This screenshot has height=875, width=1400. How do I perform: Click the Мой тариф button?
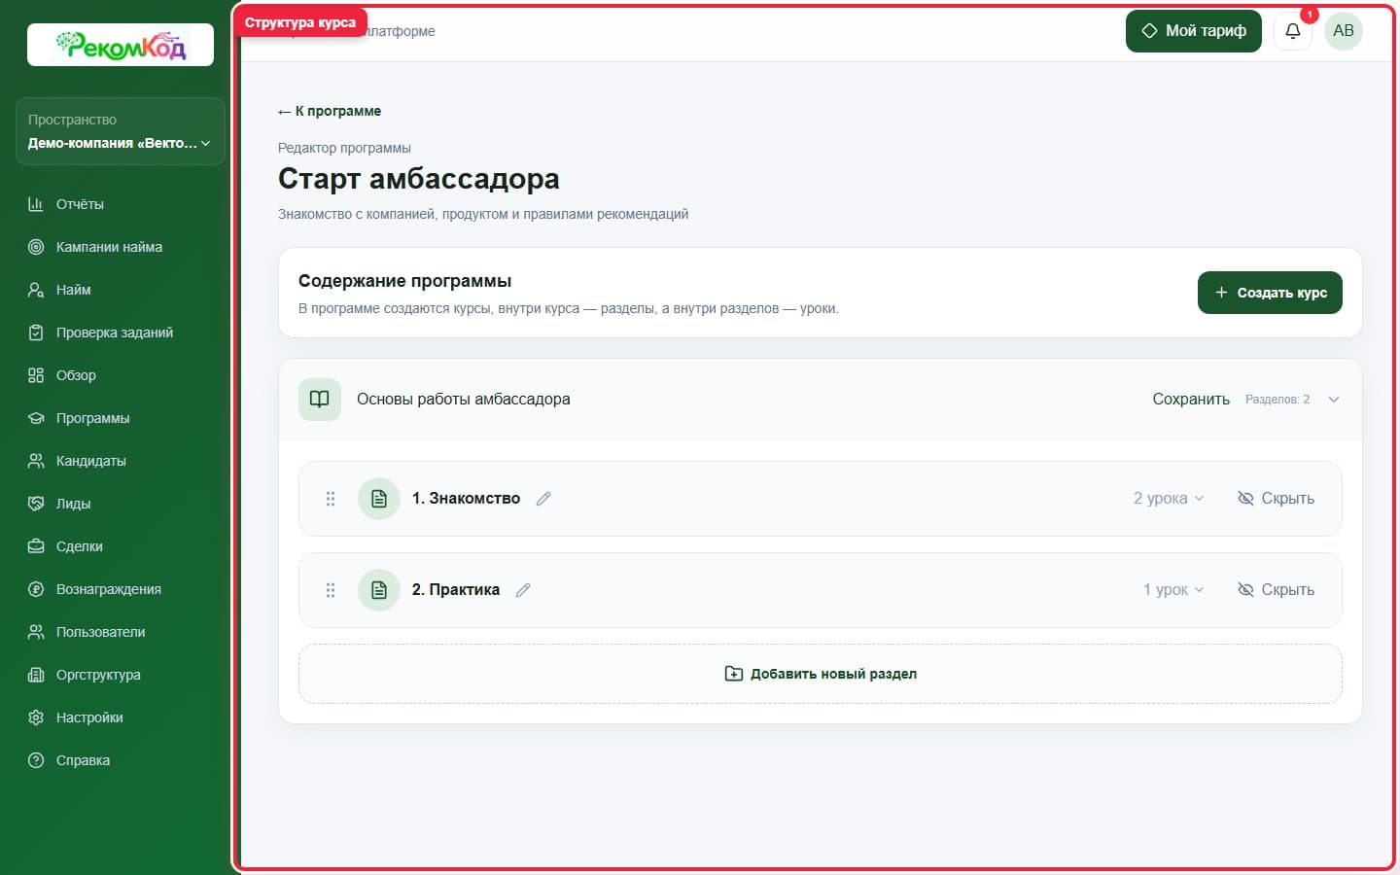pos(1194,31)
